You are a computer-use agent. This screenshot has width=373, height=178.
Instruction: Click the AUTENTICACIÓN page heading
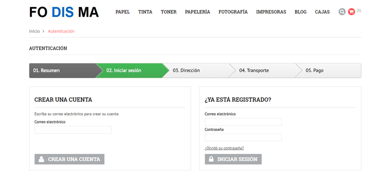click(48, 48)
